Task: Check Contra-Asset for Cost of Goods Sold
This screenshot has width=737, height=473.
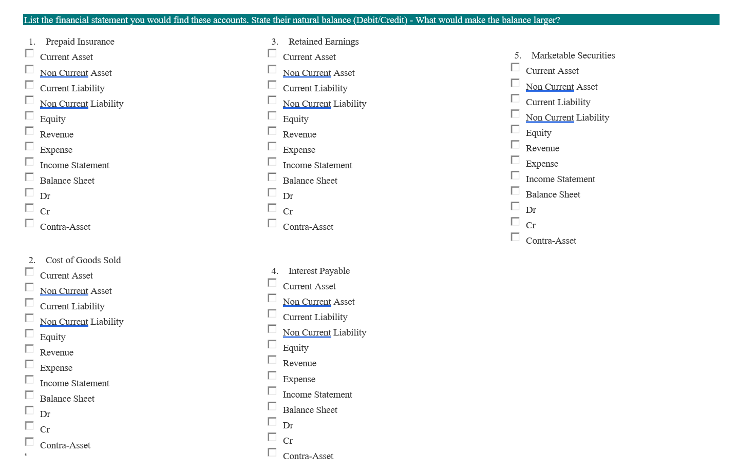Action: (x=29, y=441)
